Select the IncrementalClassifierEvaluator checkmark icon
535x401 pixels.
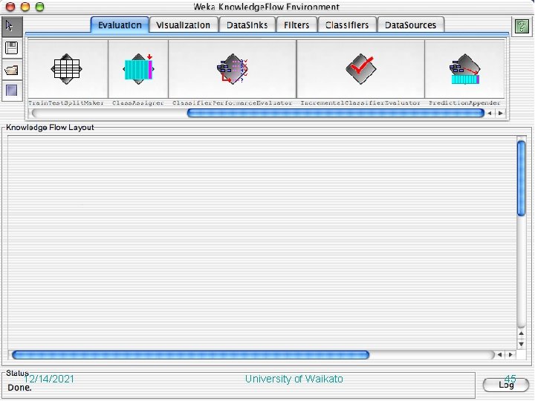click(x=360, y=69)
